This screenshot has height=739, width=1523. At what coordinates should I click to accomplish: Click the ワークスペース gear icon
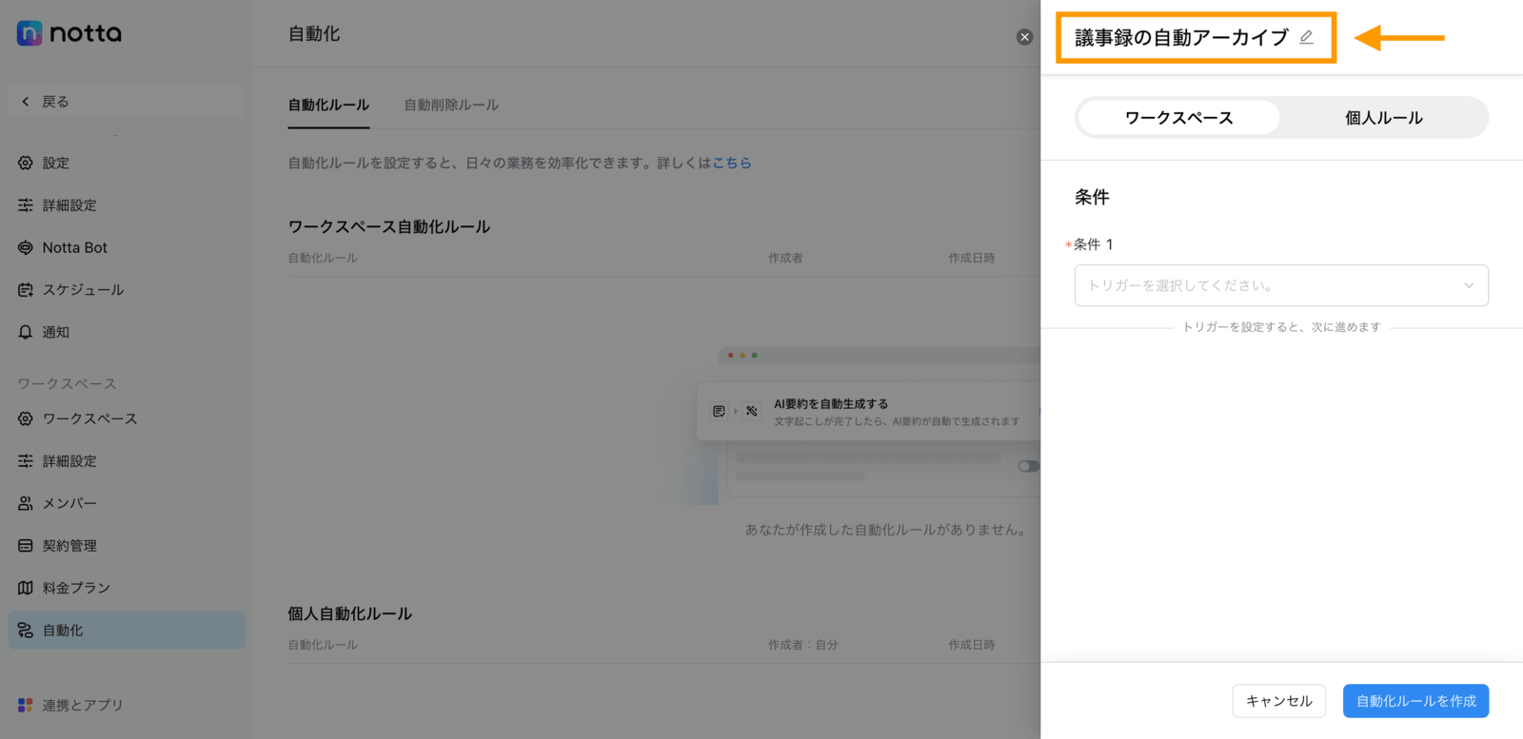(x=26, y=418)
